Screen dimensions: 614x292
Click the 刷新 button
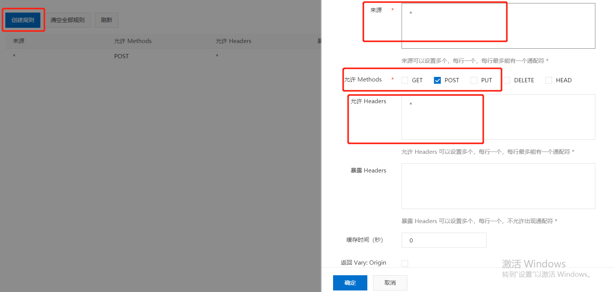107,20
